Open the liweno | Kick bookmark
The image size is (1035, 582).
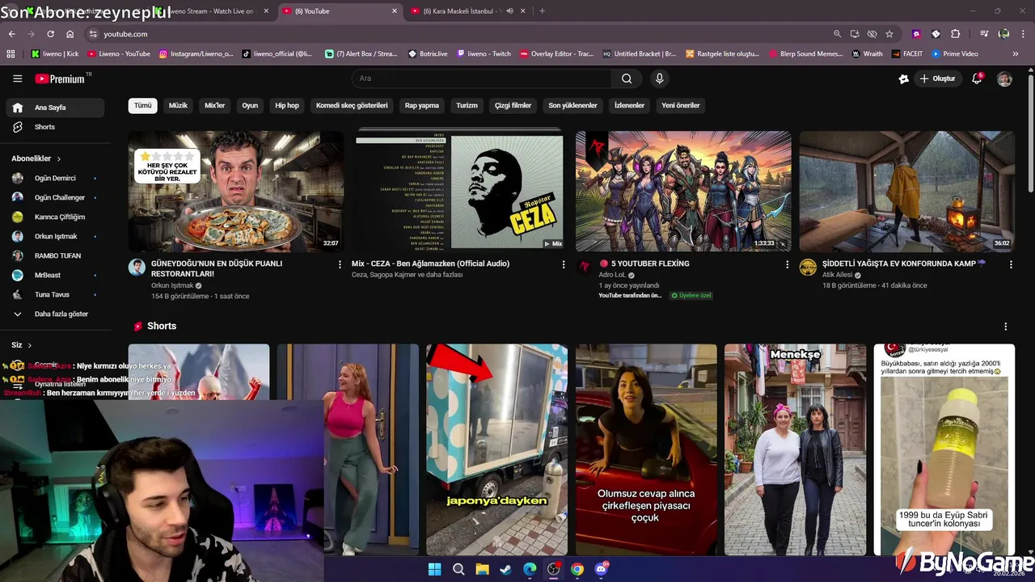coord(55,53)
